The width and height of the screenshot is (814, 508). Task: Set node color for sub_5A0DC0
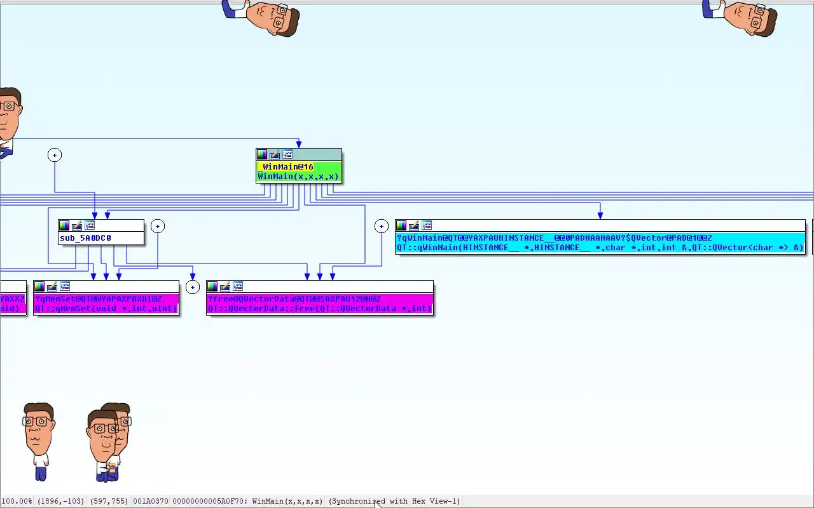point(64,225)
